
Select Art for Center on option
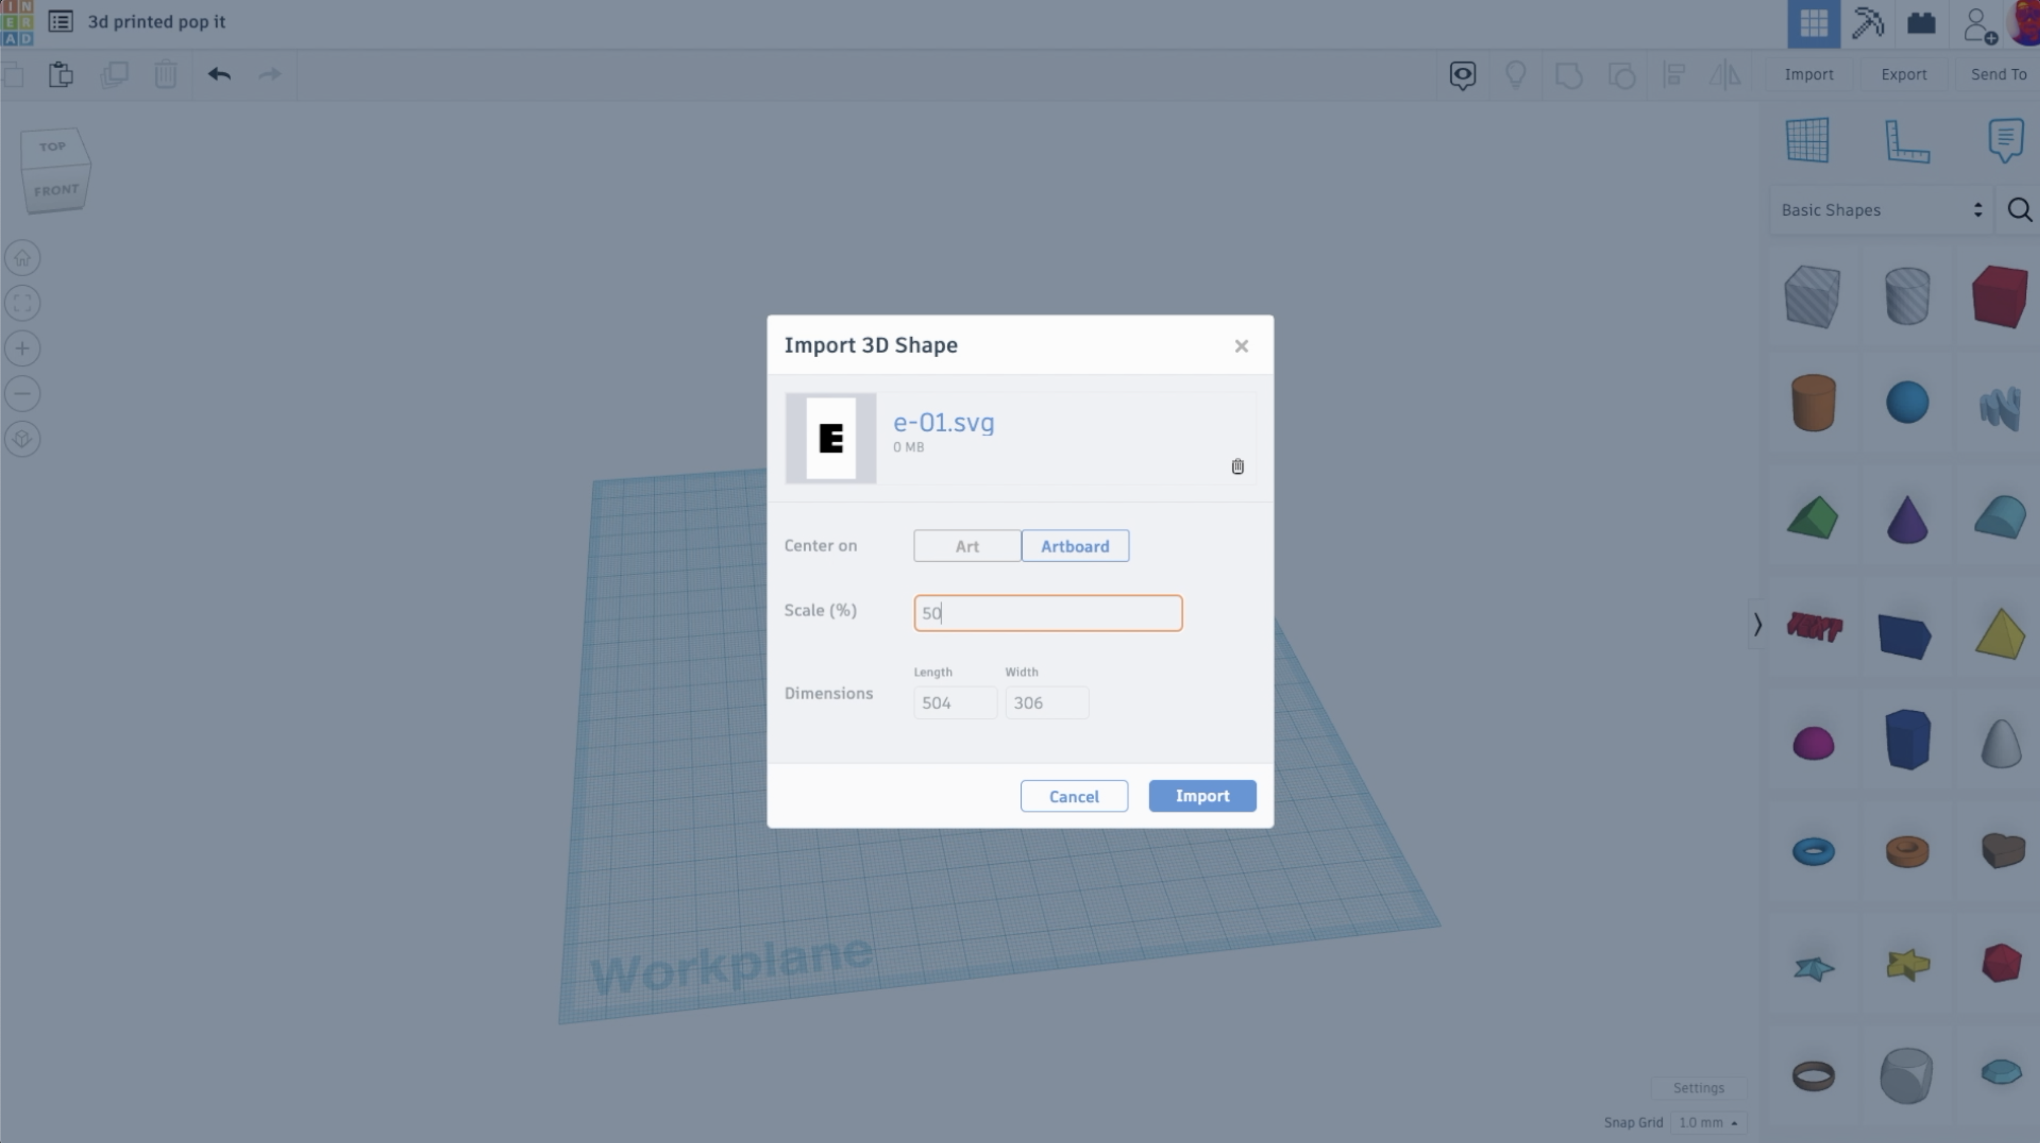967,545
